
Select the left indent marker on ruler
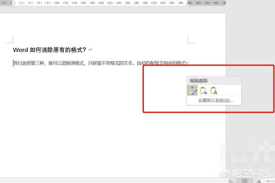click(12, 6)
